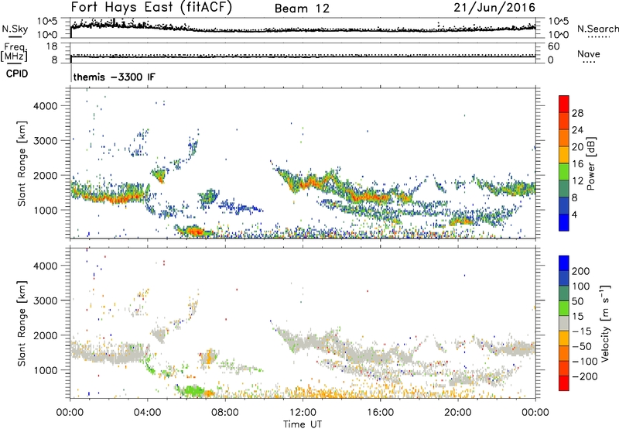Click the power panel 'Slant Range [km]' title
This screenshot has width=619, height=429.
click(22, 163)
